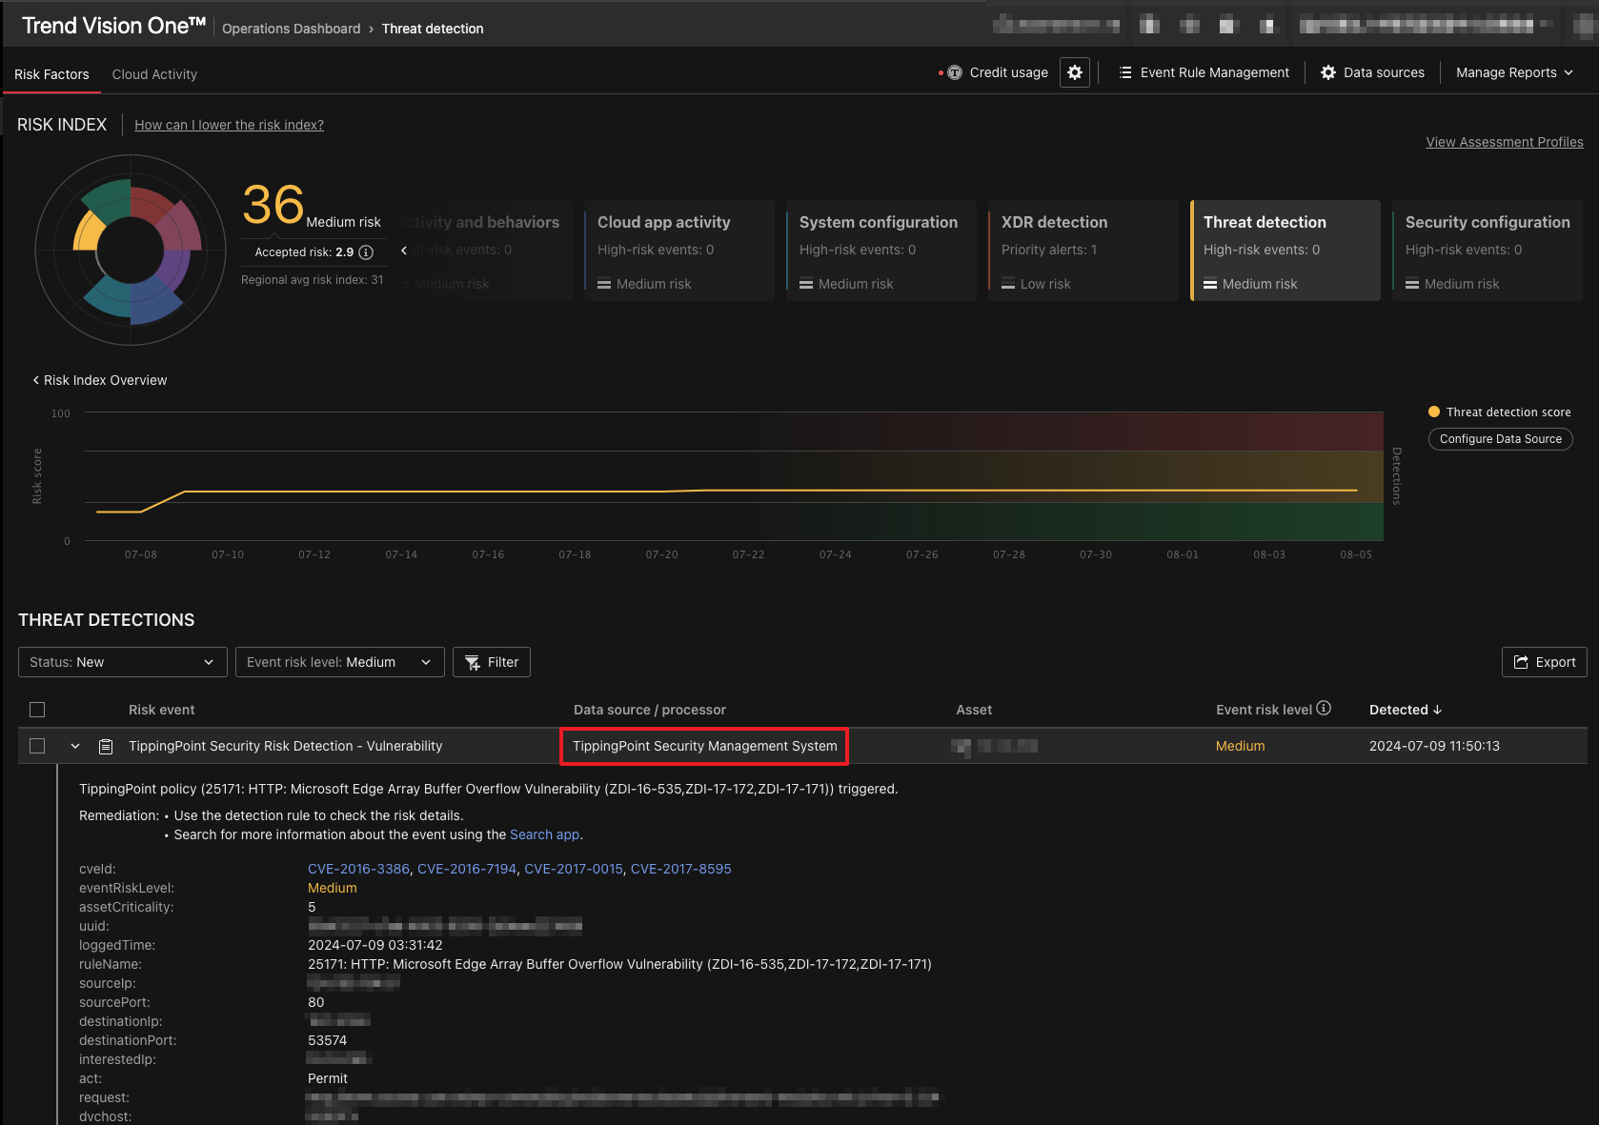Check the TippingPoint risk event row checkbox
The height and width of the screenshot is (1125, 1599).
[37, 746]
